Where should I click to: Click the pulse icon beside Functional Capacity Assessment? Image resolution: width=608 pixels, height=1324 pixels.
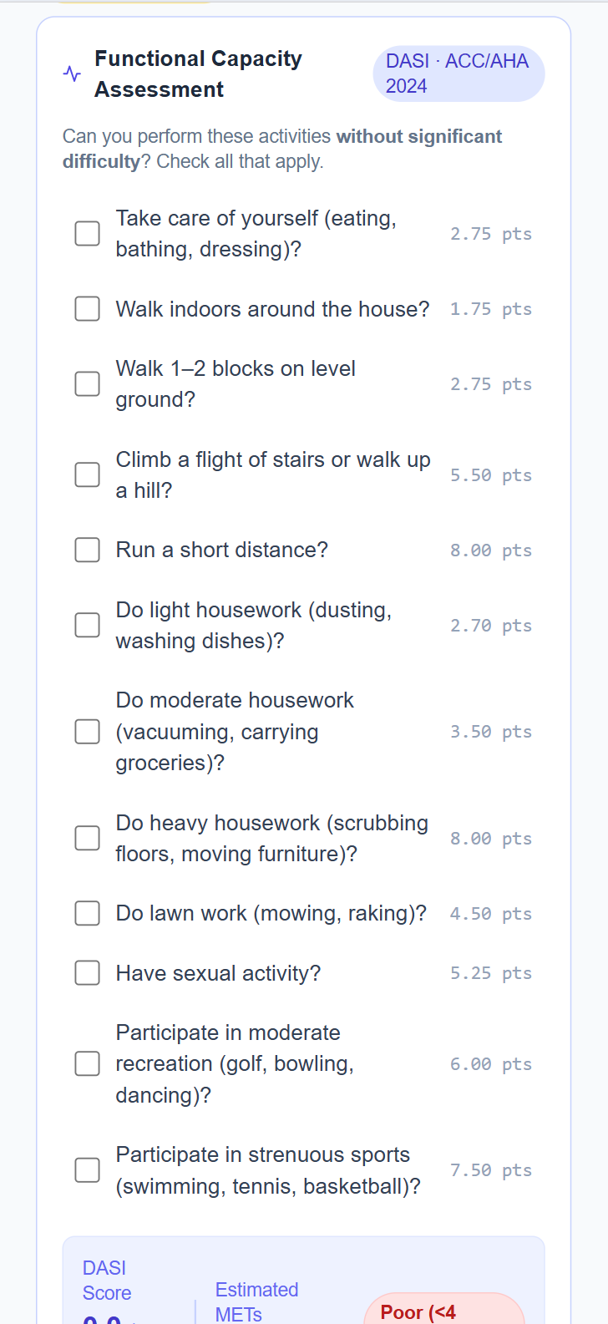coord(73,74)
